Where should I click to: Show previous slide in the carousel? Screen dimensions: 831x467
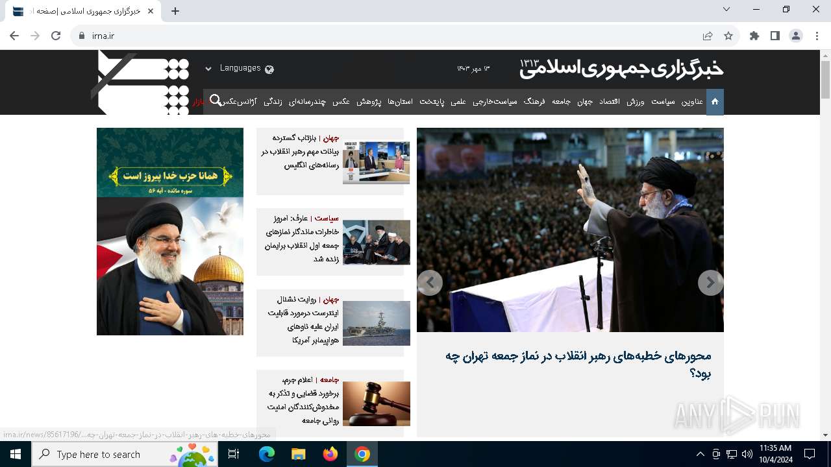(x=430, y=283)
